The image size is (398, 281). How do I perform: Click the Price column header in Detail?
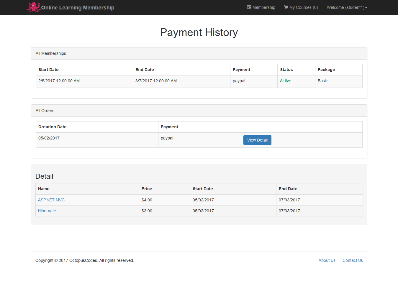click(x=147, y=189)
